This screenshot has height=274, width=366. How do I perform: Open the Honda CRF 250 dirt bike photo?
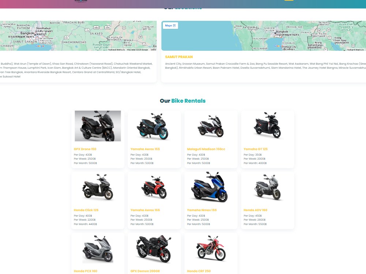pos(211,248)
